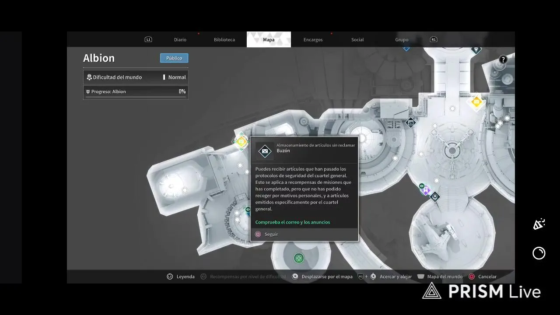Click Cancelar to close the map

(x=487, y=276)
